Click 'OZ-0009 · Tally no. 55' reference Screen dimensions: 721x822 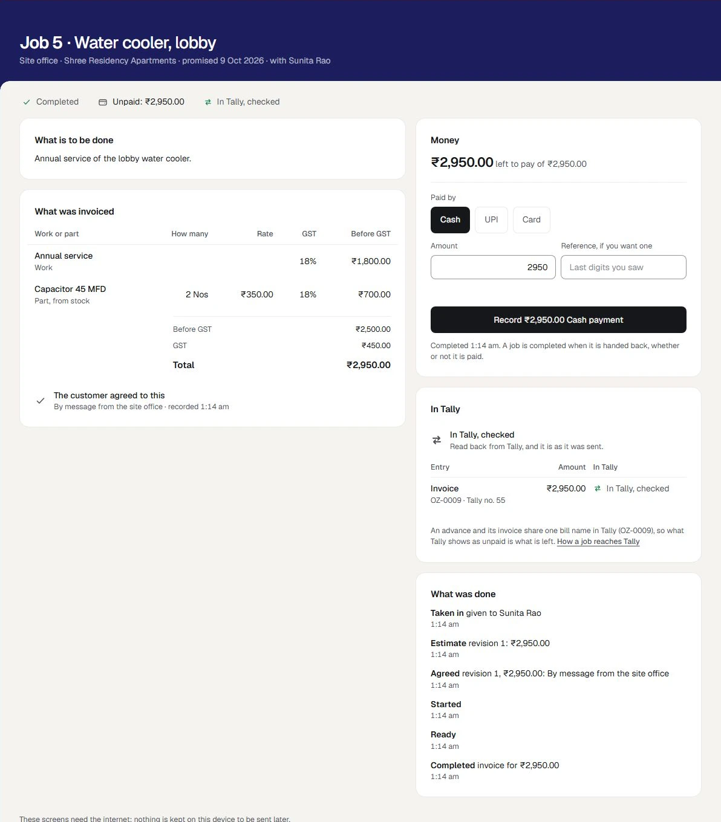pos(468,500)
